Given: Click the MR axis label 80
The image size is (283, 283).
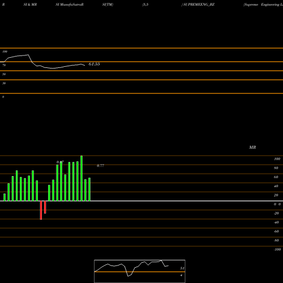Looking at the screenshot, I should pyautogui.click(x=276, y=168).
